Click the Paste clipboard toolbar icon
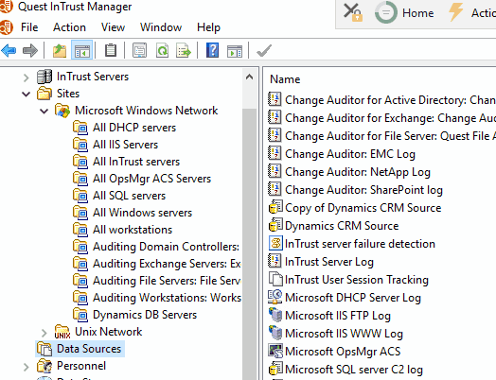This screenshot has width=496, height=380. click(x=111, y=50)
